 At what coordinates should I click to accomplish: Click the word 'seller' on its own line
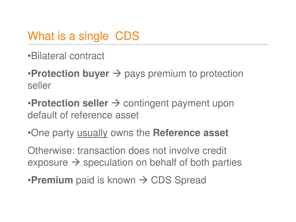[x=39, y=86]
